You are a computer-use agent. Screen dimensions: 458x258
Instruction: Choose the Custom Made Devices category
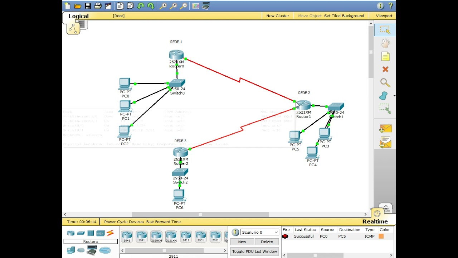coord(92,250)
